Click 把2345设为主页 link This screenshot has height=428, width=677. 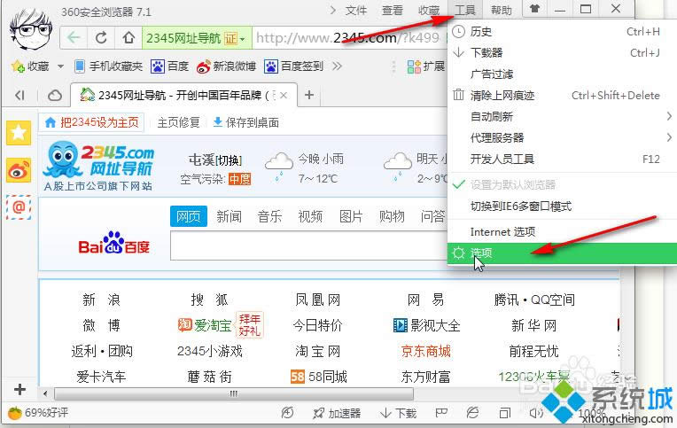pos(92,122)
